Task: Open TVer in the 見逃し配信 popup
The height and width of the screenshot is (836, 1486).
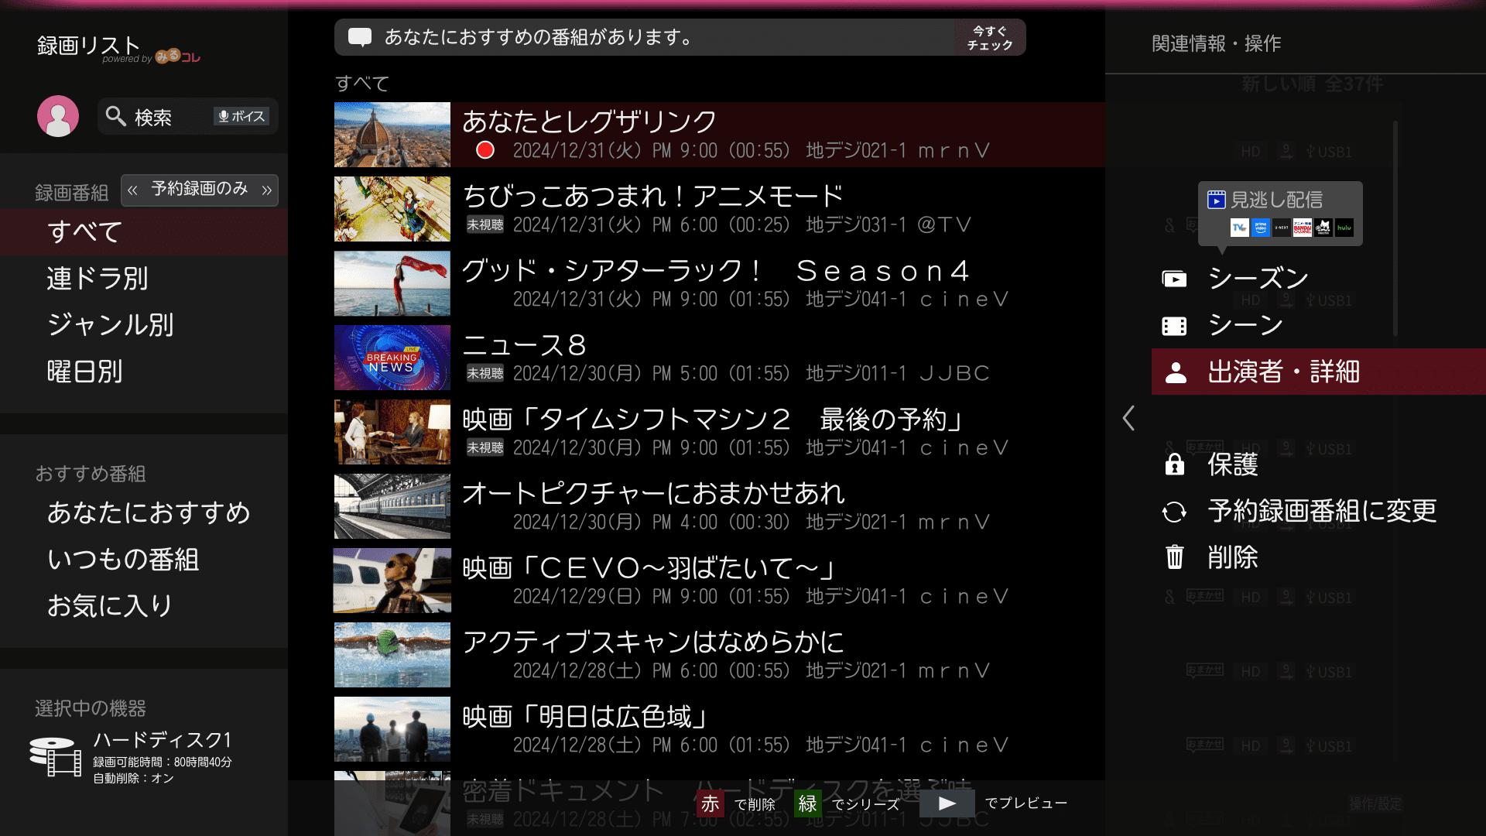Action: (x=1240, y=228)
